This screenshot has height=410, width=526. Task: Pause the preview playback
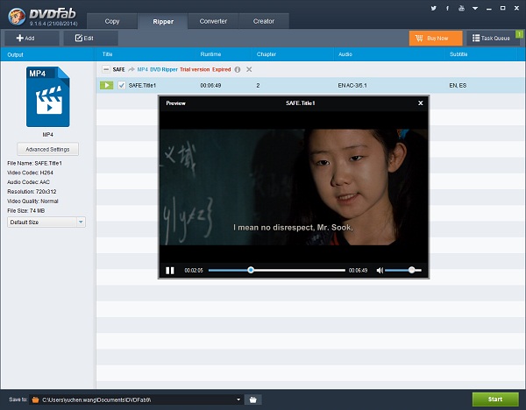170,270
